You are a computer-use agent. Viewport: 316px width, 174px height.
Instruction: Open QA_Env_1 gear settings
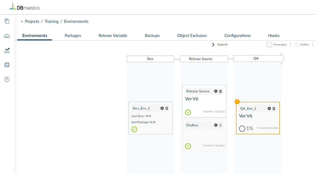coord(269,108)
